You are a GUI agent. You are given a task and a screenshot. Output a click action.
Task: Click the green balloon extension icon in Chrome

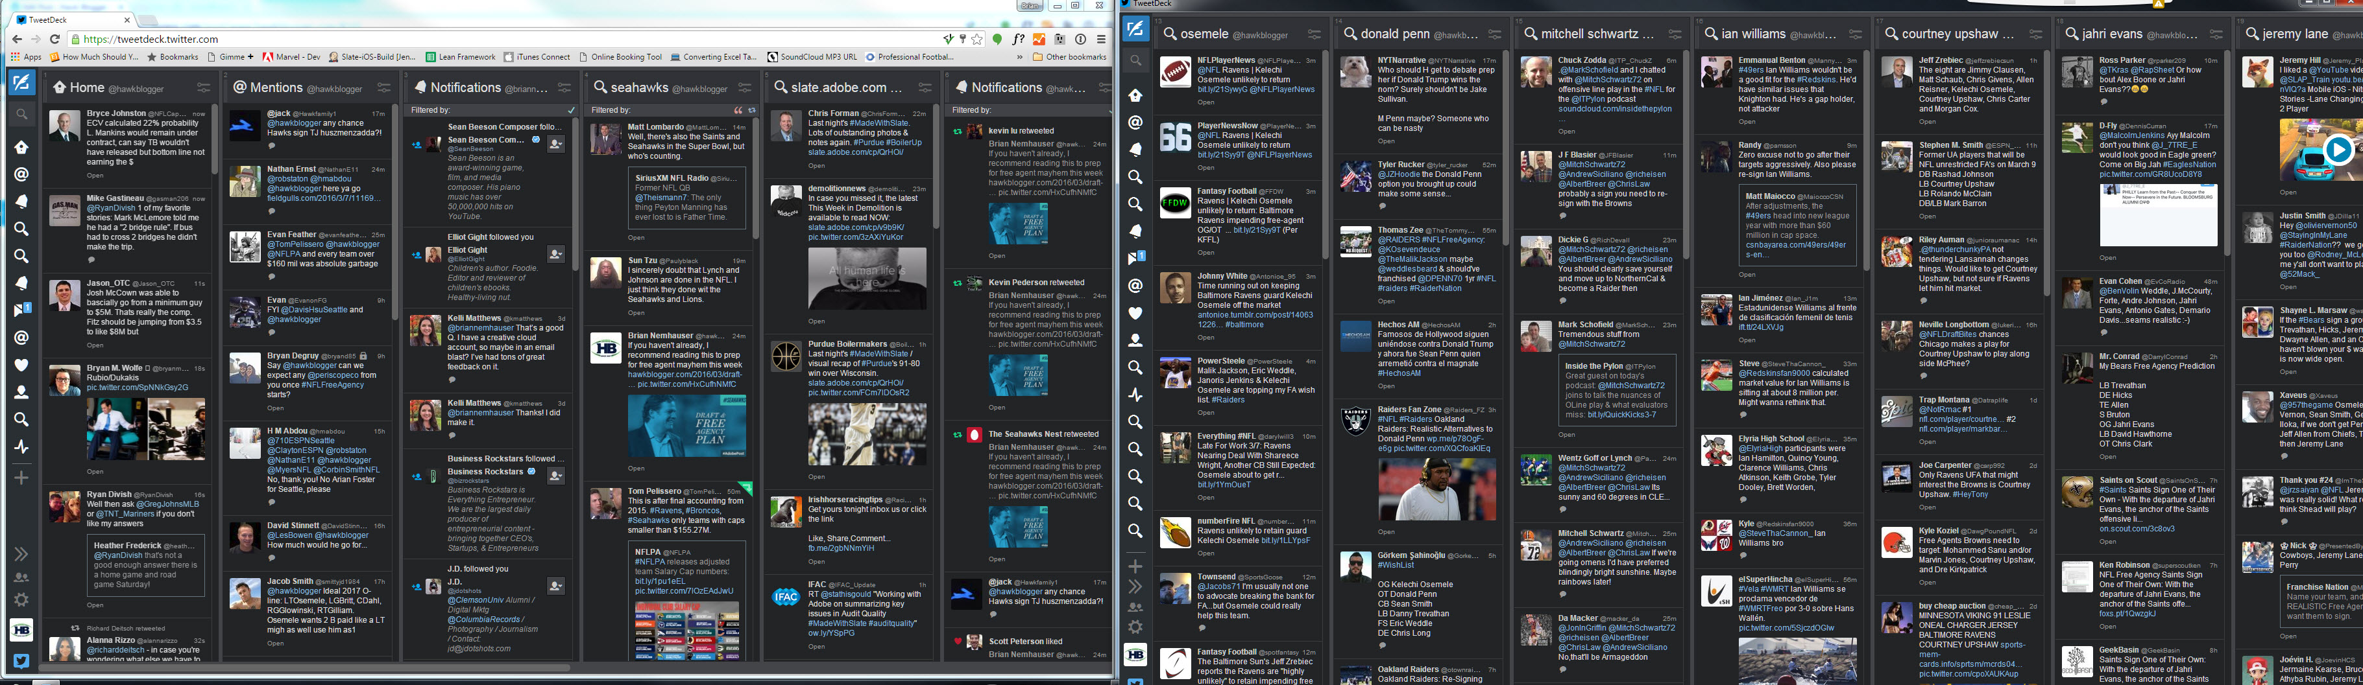(997, 40)
